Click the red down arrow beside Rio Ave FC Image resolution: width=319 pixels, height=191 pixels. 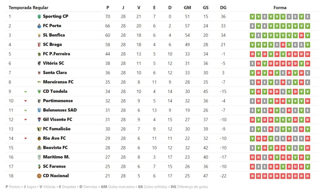[x=26, y=139]
